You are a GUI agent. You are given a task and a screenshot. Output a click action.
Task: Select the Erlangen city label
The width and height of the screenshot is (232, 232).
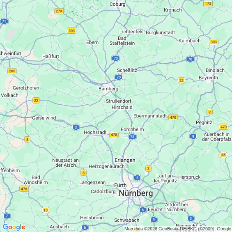(125, 160)
